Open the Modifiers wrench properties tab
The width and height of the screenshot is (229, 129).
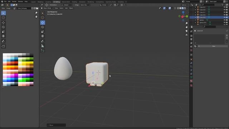coord(191,63)
